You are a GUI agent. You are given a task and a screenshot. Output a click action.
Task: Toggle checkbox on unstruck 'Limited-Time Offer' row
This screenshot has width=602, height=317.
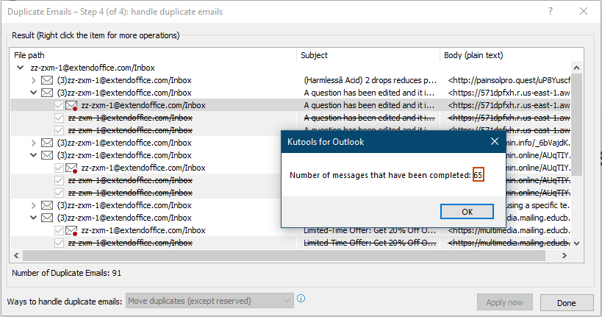[59, 230]
